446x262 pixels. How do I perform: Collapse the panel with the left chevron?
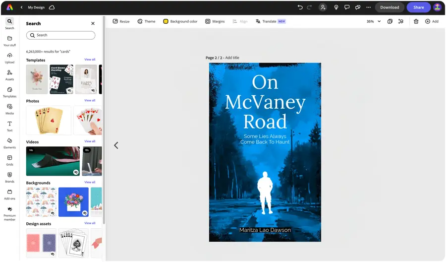coord(116,145)
